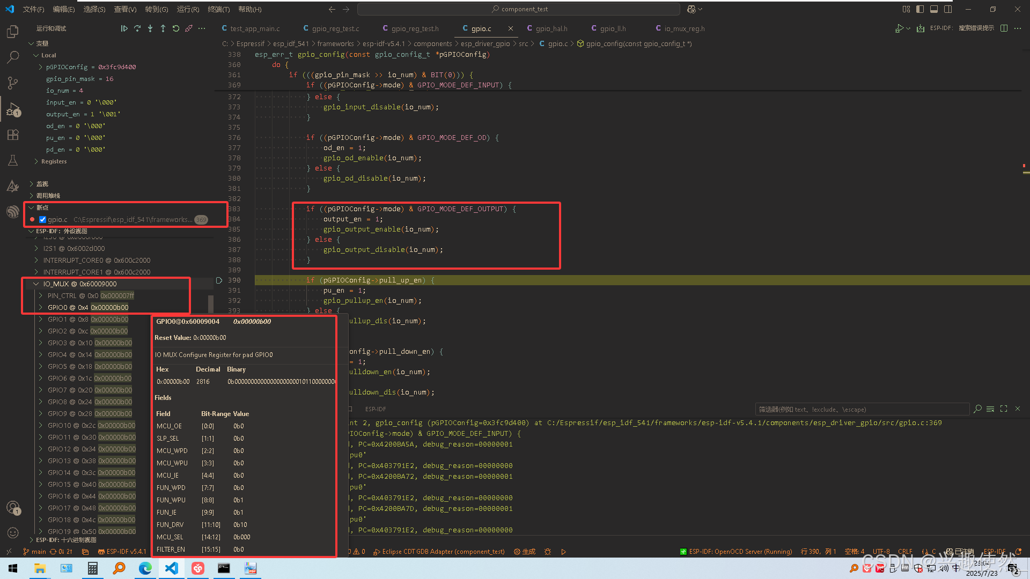This screenshot has height=579, width=1030.
Task: Open the Extensions view
Action: click(13, 135)
